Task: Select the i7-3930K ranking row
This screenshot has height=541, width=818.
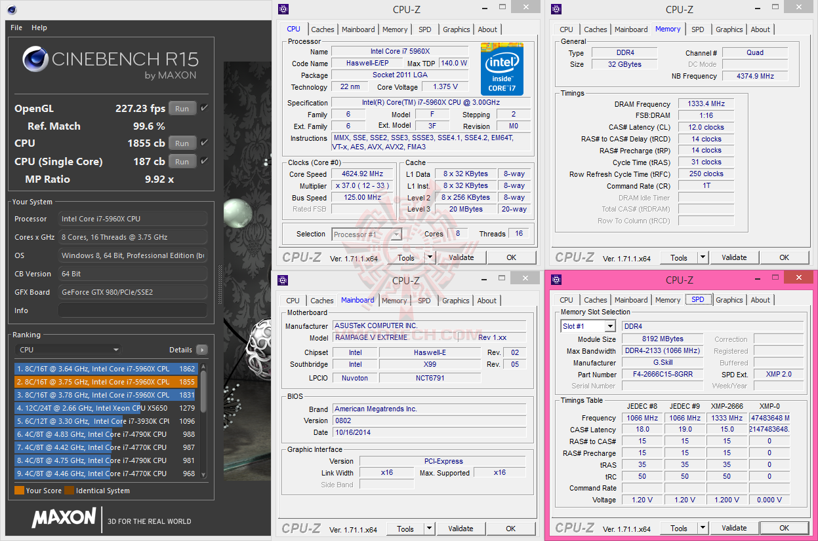Action: point(106,421)
